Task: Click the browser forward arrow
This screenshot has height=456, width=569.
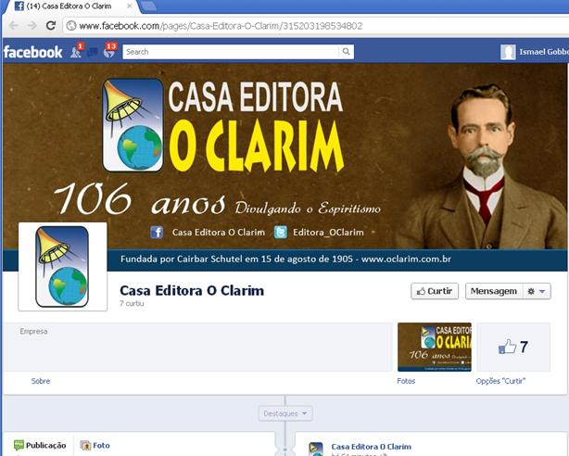Action: tap(32, 25)
